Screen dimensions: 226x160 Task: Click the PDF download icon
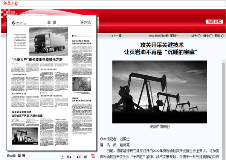(93, 156)
